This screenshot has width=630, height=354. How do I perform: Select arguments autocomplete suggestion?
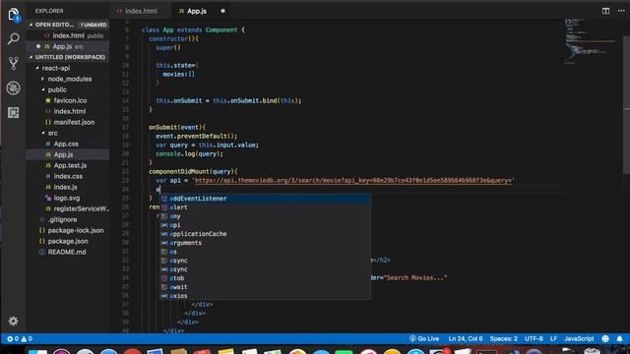[265, 243]
